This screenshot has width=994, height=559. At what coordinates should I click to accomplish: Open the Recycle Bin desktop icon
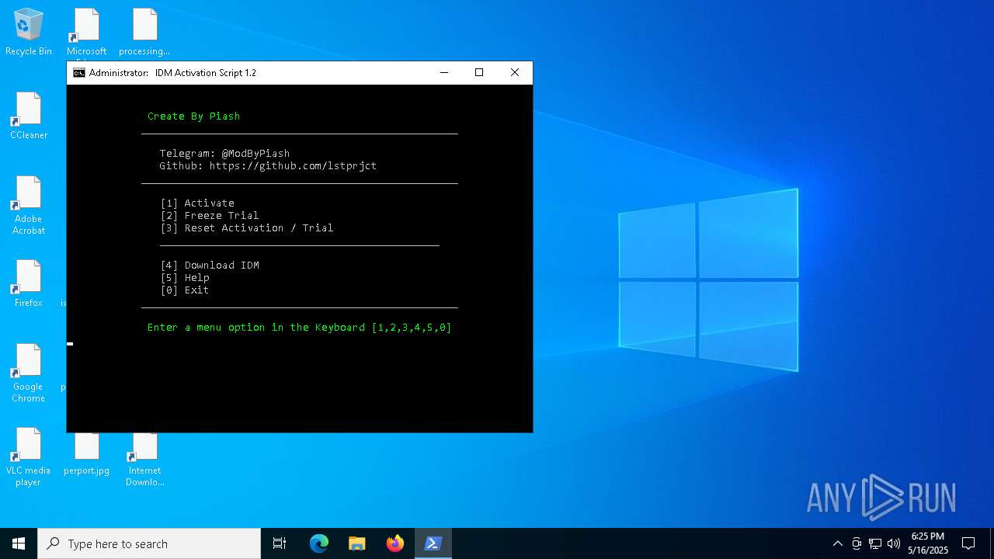29,33
